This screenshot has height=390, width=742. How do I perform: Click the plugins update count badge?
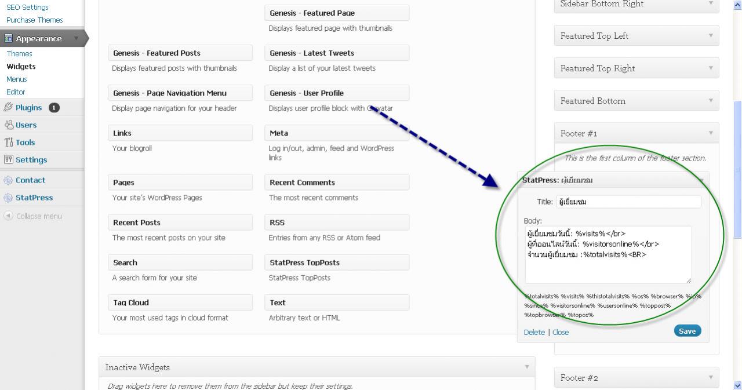pyautogui.click(x=54, y=107)
